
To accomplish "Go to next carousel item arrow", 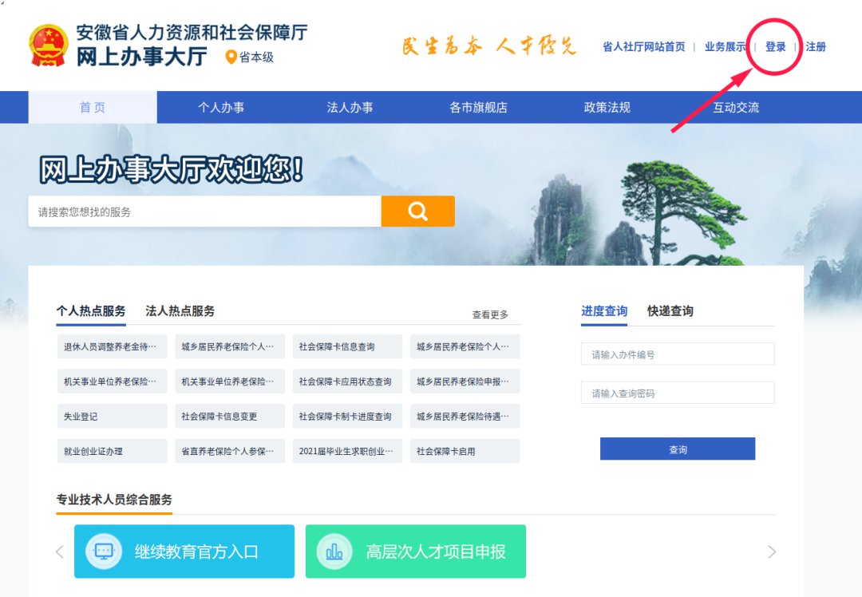I will [x=771, y=552].
